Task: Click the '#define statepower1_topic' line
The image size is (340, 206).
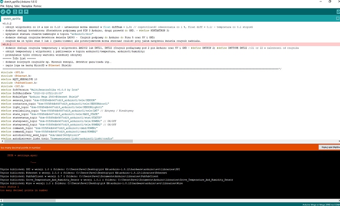Action: click(x=59, y=121)
